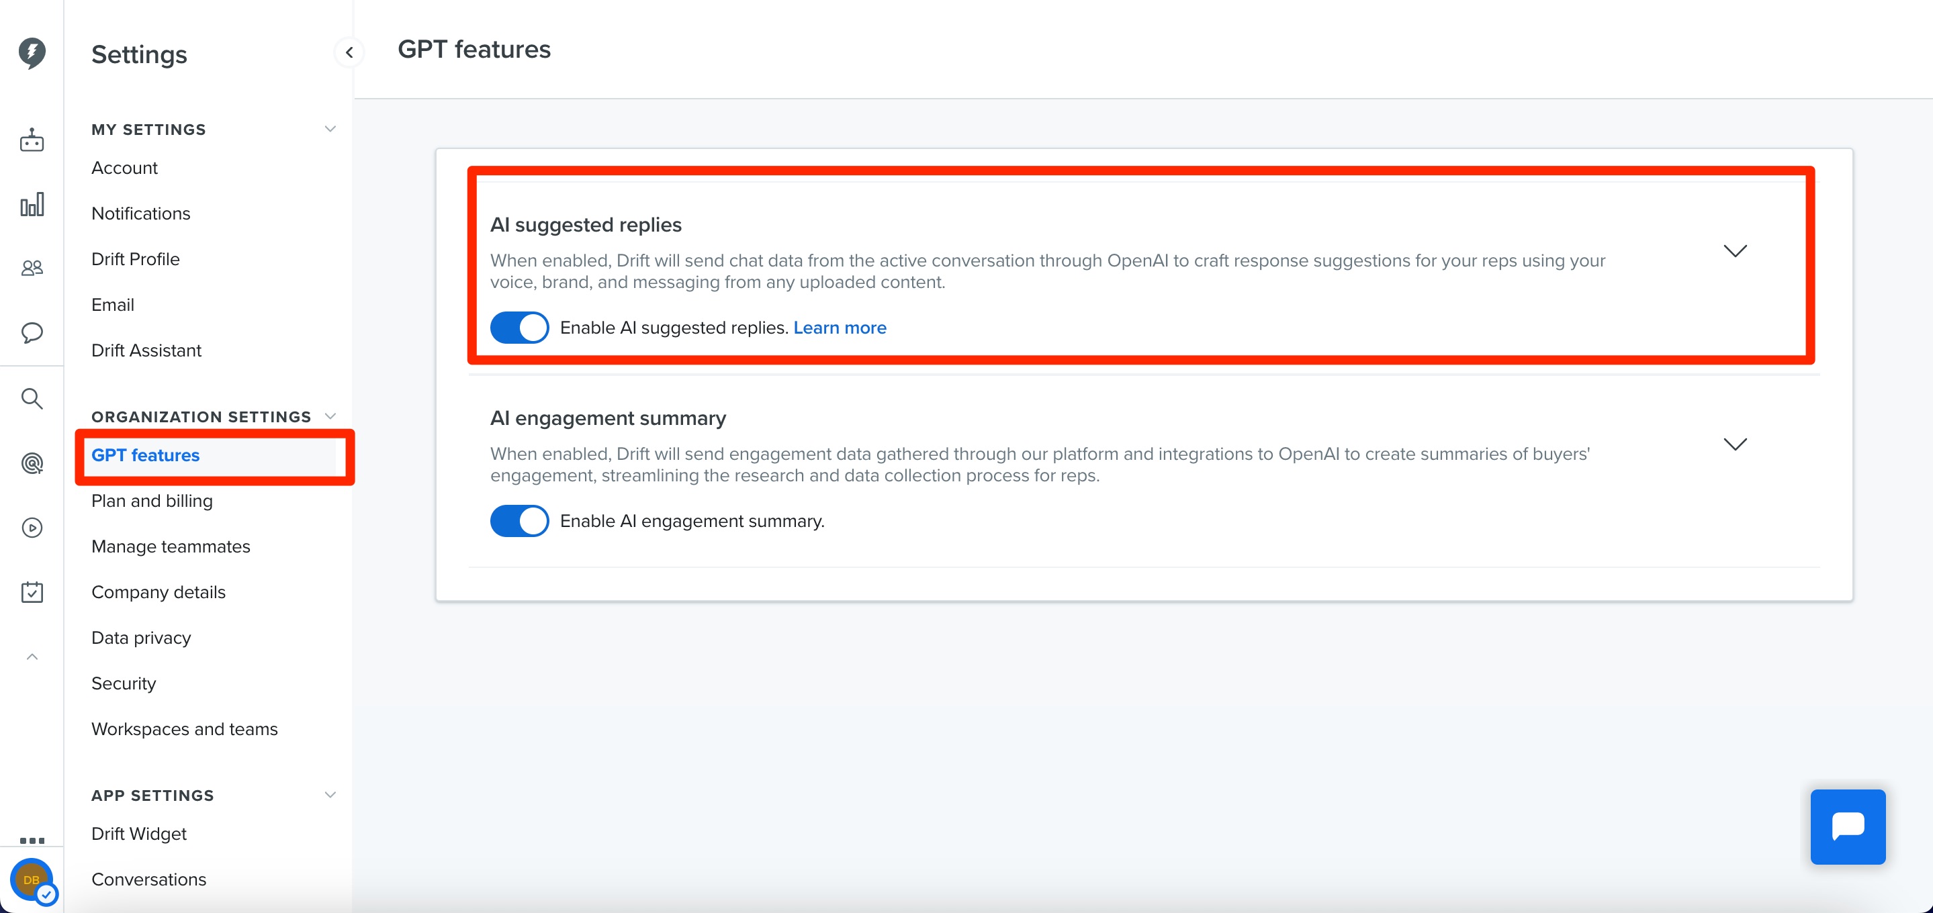The width and height of the screenshot is (1933, 913).
Task: Open the conversations chat bubble icon
Action: click(32, 332)
